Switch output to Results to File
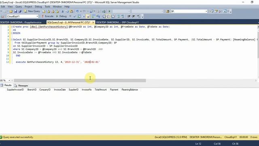The width and height of the screenshot is (259, 146). [x=113, y=16]
